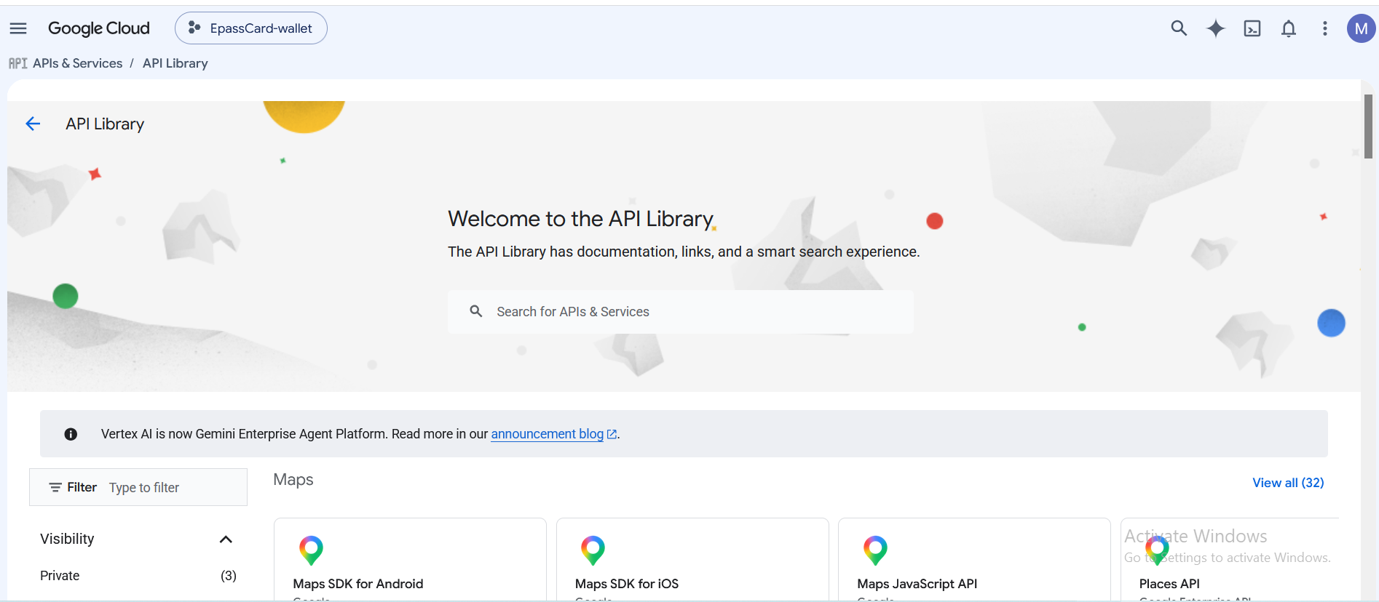Open the EpassCard-wallet project picker
This screenshot has height=602, width=1379.
coord(251,28)
